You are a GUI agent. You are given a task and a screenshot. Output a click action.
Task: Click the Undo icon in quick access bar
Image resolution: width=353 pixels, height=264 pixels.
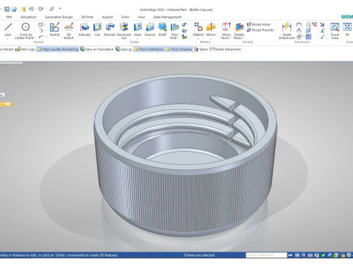pyautogui.click(x=31, y=9)
